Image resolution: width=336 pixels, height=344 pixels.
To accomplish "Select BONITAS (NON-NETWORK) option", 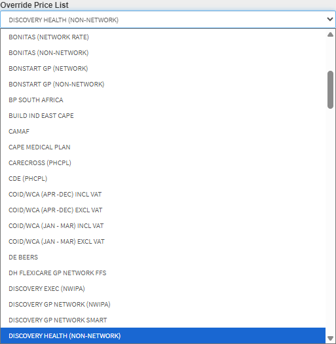I will tap(163, 53).
